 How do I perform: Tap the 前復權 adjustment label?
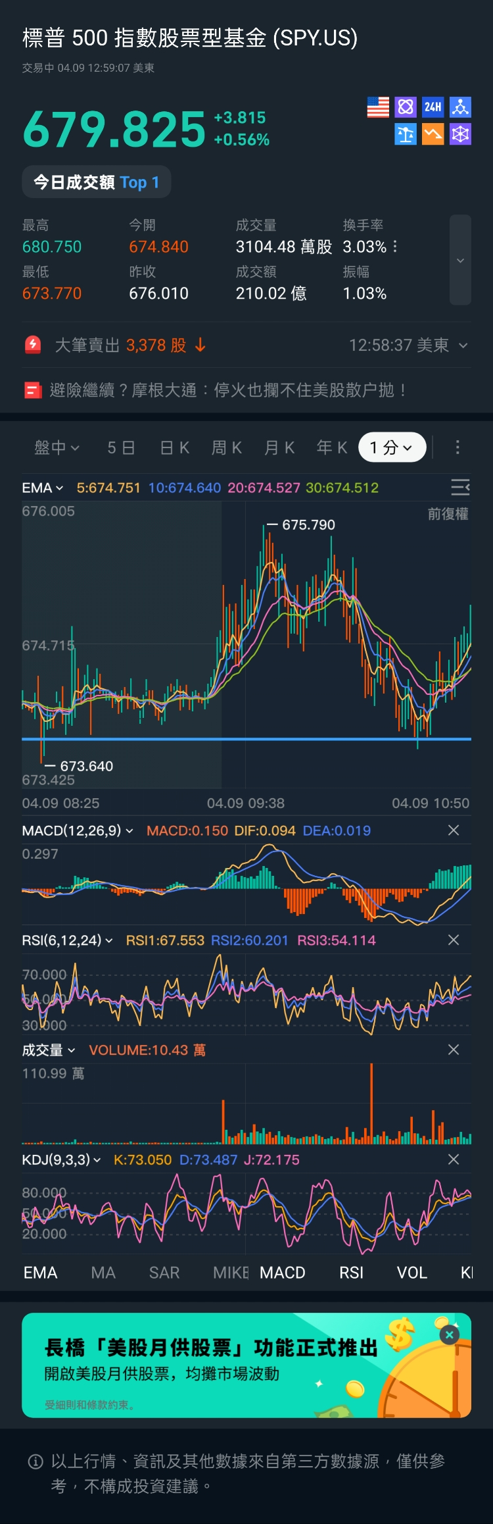[448, 514]
